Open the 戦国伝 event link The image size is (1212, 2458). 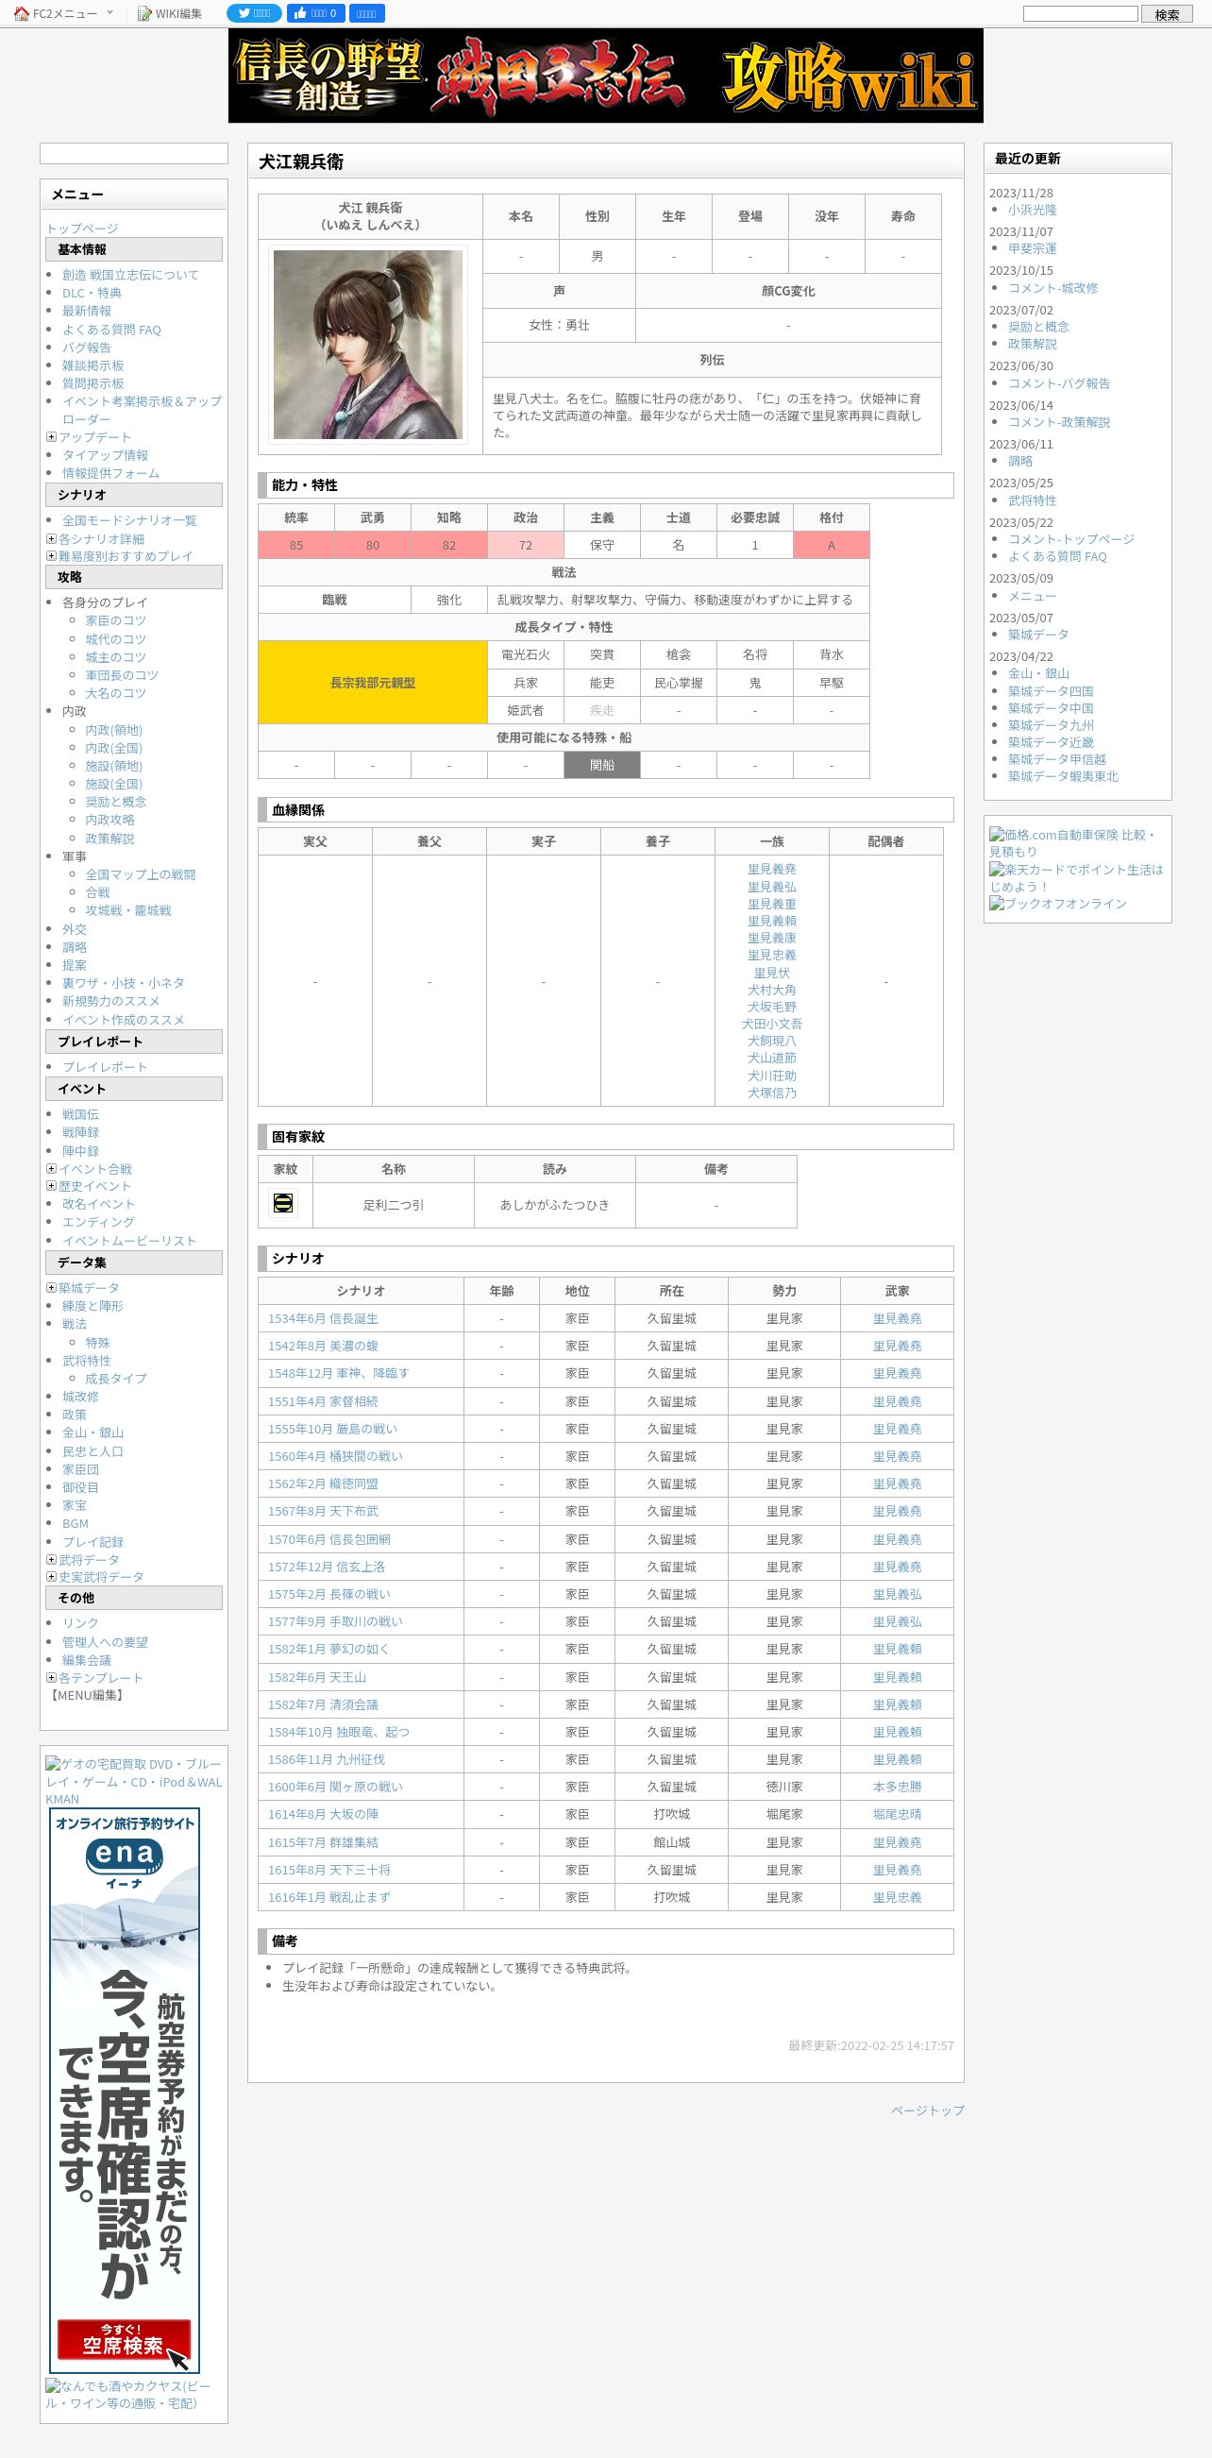tap(80, 1114)
